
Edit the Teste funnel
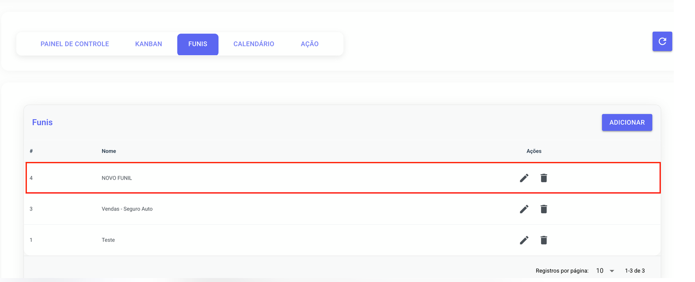tap(524, 240)
